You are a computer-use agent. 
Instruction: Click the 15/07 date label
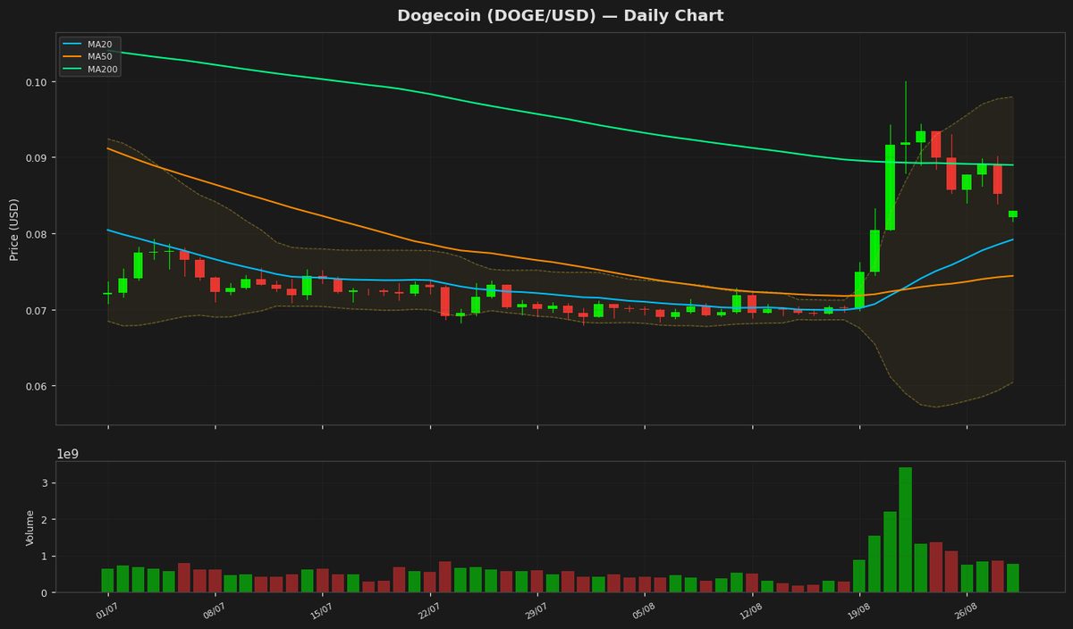click(320, 612)
